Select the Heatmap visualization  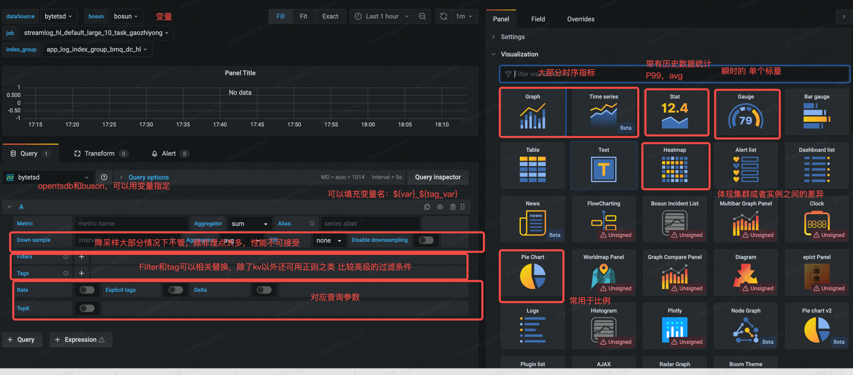(675, 166)
